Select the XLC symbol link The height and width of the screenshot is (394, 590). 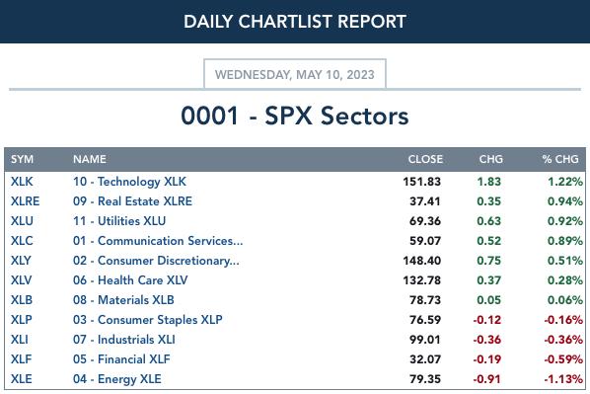coord(22,241)
